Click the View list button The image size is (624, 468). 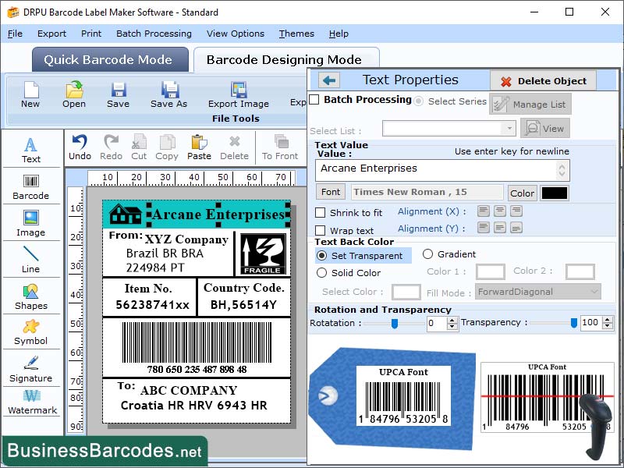544,128
